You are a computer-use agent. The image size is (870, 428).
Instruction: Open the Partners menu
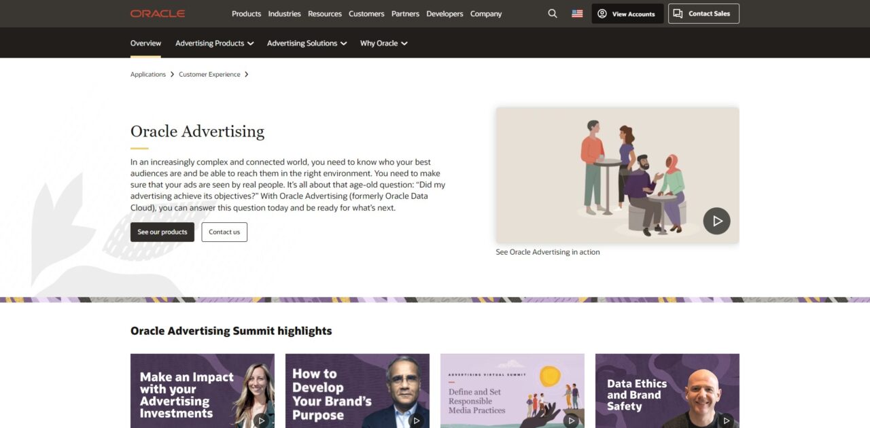point(405,14)
